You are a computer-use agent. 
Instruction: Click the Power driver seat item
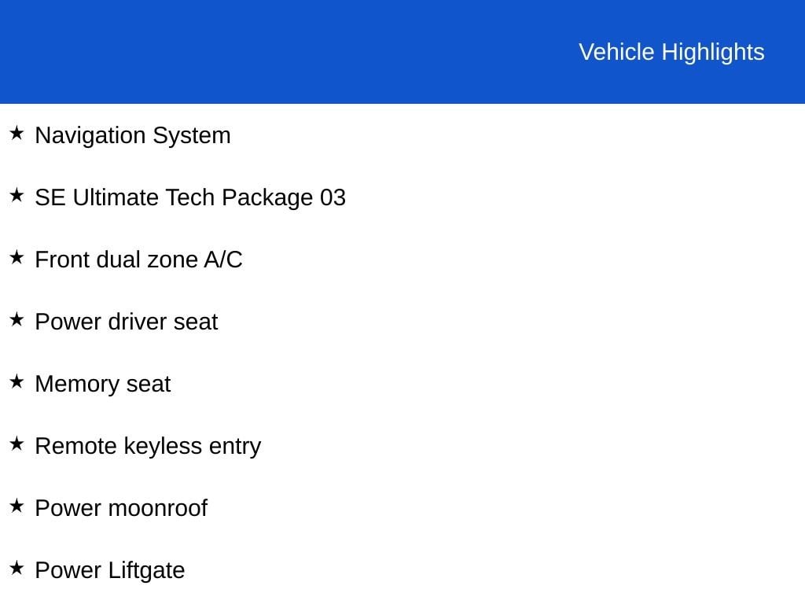point(127,322)
